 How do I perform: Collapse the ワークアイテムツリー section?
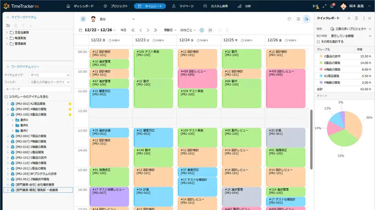coord(8,67)
